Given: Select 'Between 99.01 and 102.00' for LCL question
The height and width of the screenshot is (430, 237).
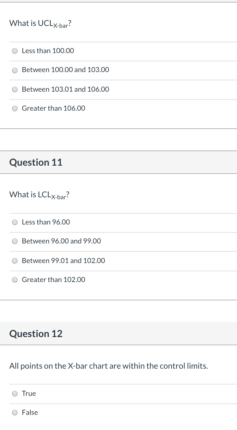Looking at the screenshot, I should point(15,261).
